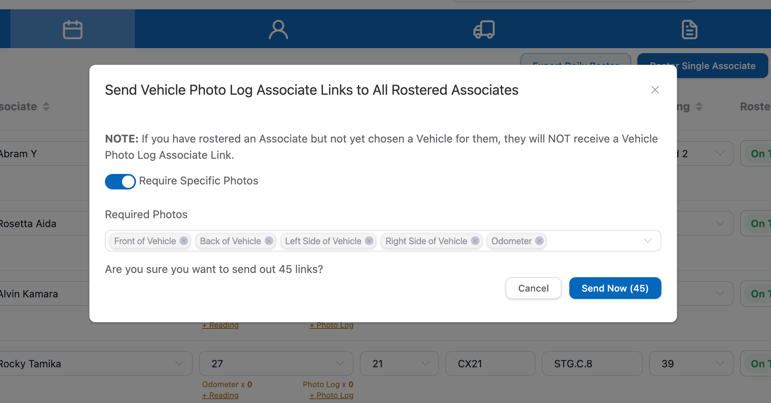Remove the Left Side of Vehicle tag
This screenshot has height=403, width=771.
[369, 241]
